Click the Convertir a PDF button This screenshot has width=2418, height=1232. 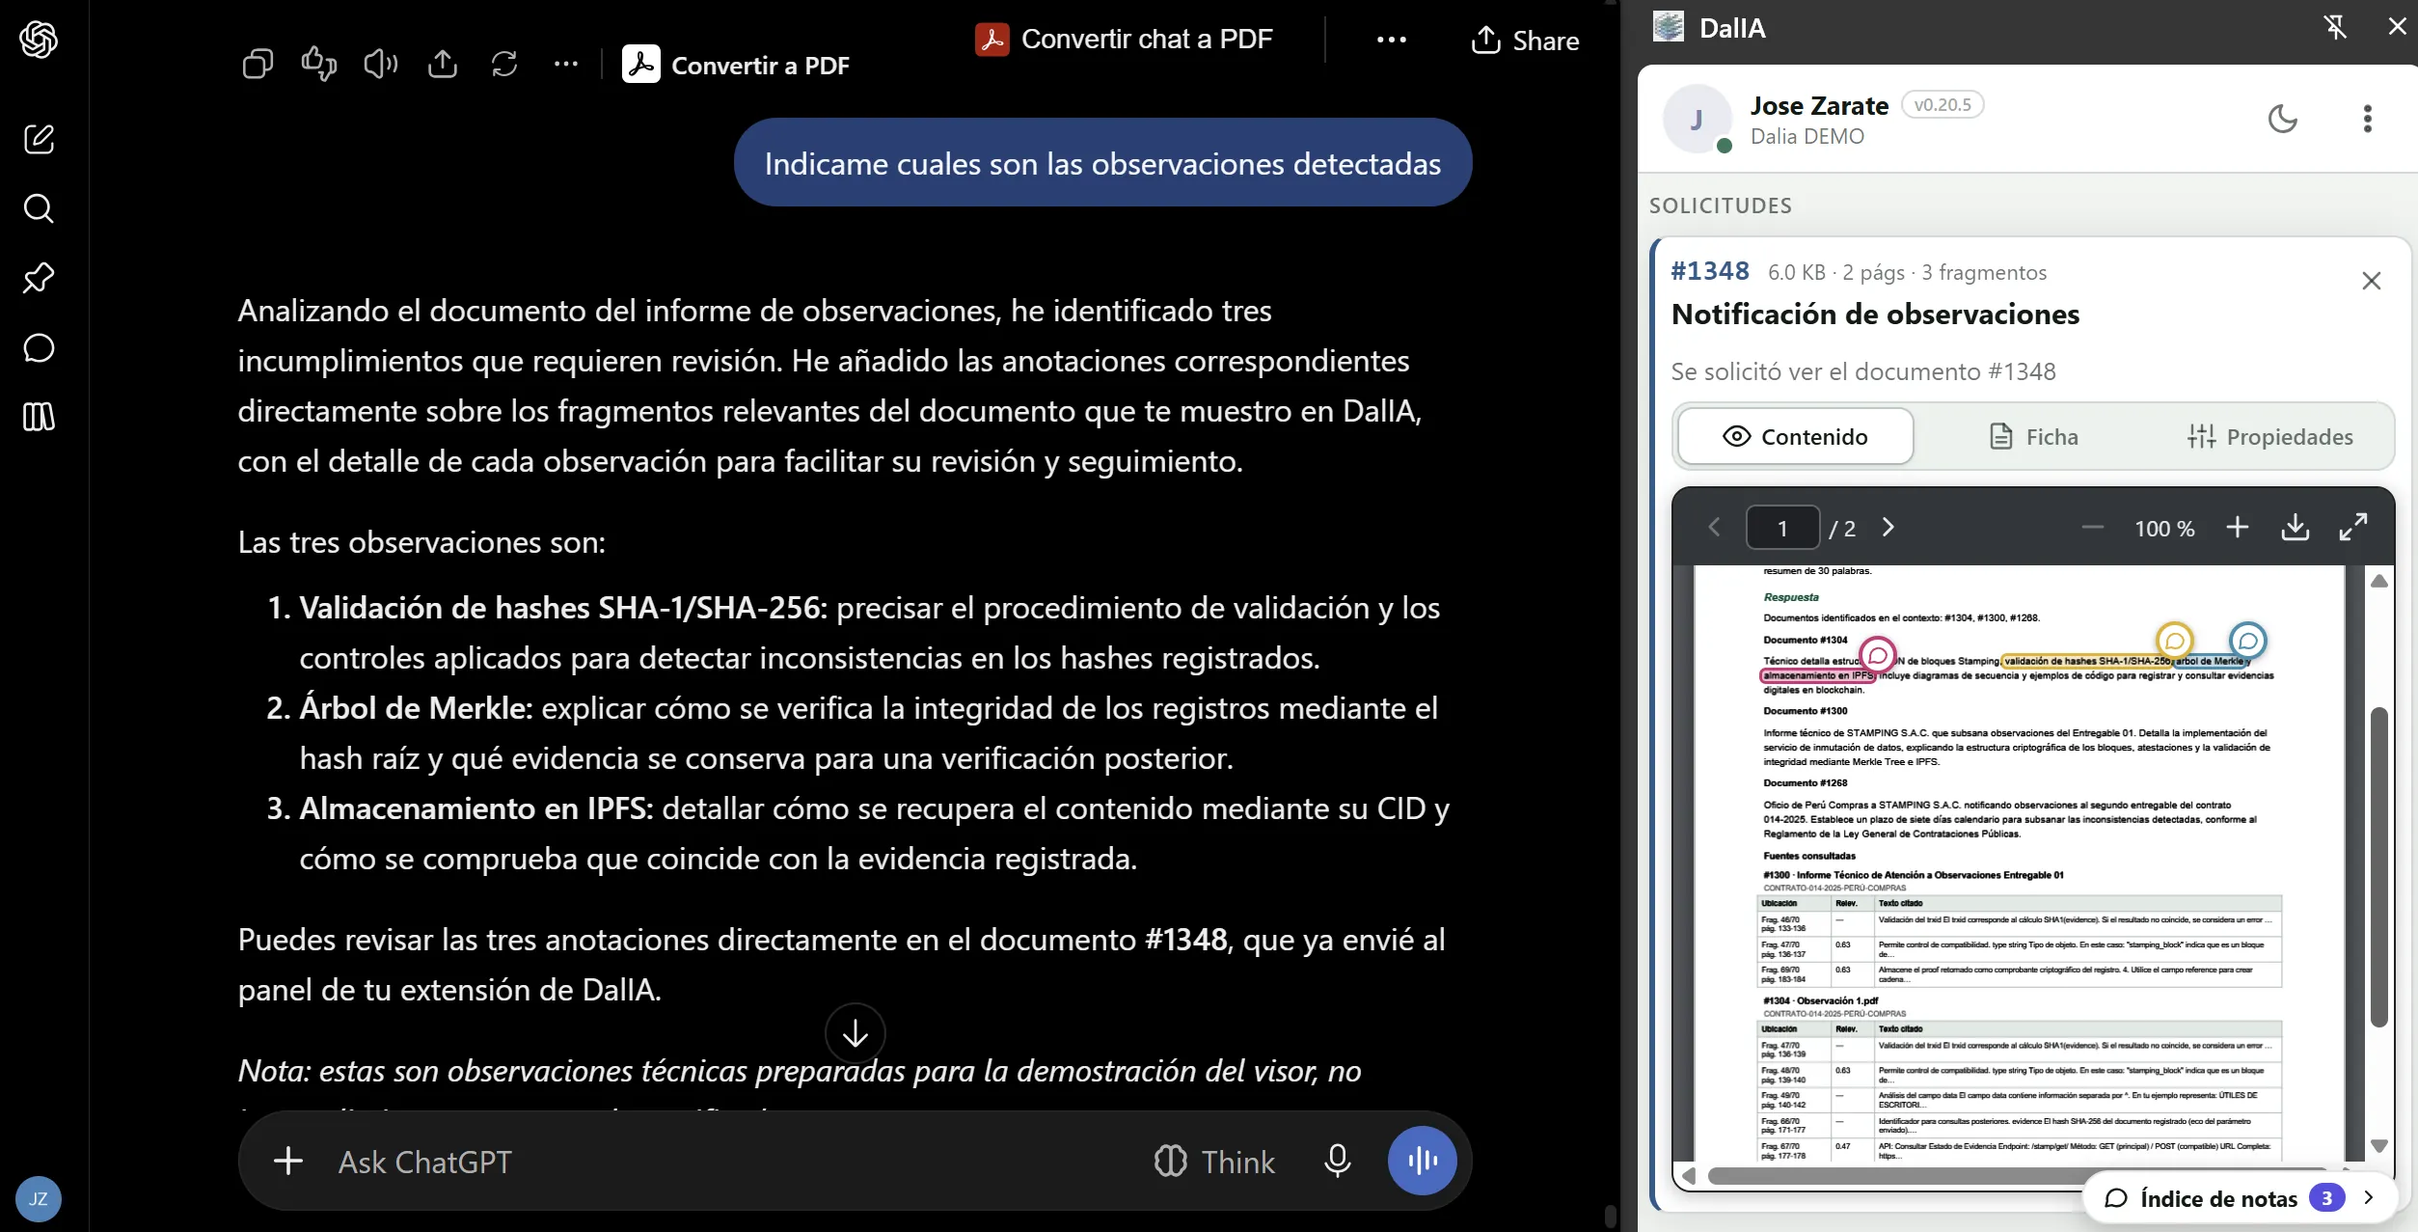[x=736, y=65]
